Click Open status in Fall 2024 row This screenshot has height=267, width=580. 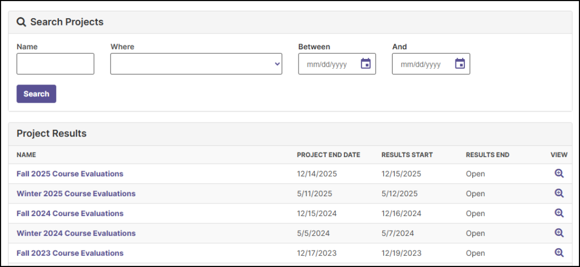pyautogui.click(x=475, y=213)
